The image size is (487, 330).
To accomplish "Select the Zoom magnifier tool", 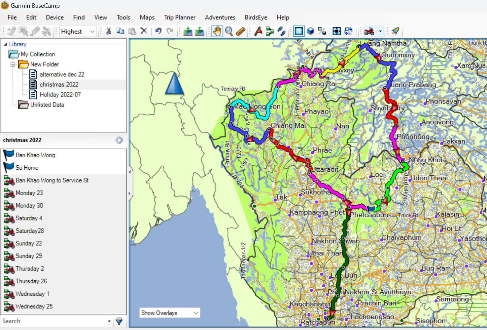I will point(229,31).
